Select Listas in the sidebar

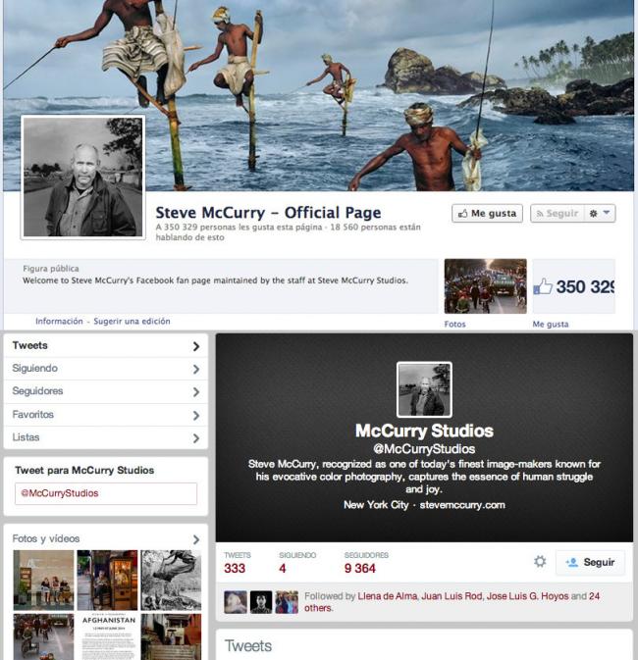pos(106,437)
